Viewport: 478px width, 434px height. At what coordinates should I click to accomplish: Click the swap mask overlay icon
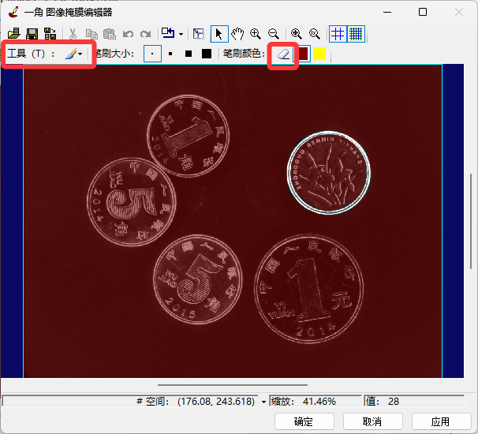[168, 33]
